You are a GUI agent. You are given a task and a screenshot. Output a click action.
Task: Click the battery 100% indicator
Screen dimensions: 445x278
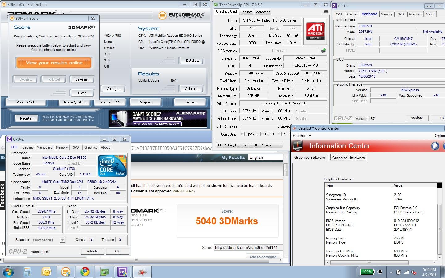[367, 272]
